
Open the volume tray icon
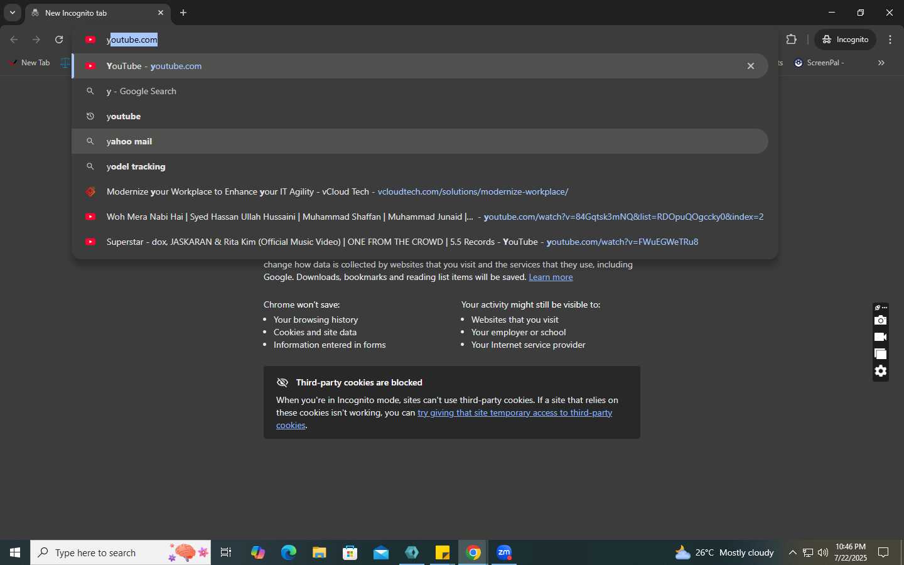click(x=823, y=552)
